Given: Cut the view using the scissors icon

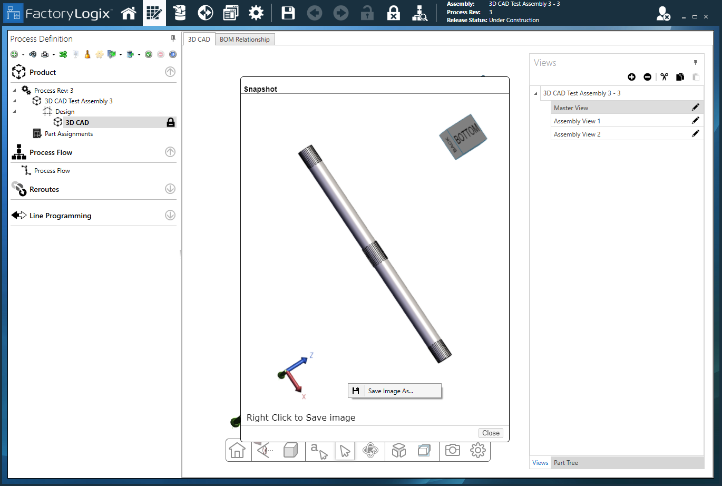Looking at the screenshot, I should (664, 77).
